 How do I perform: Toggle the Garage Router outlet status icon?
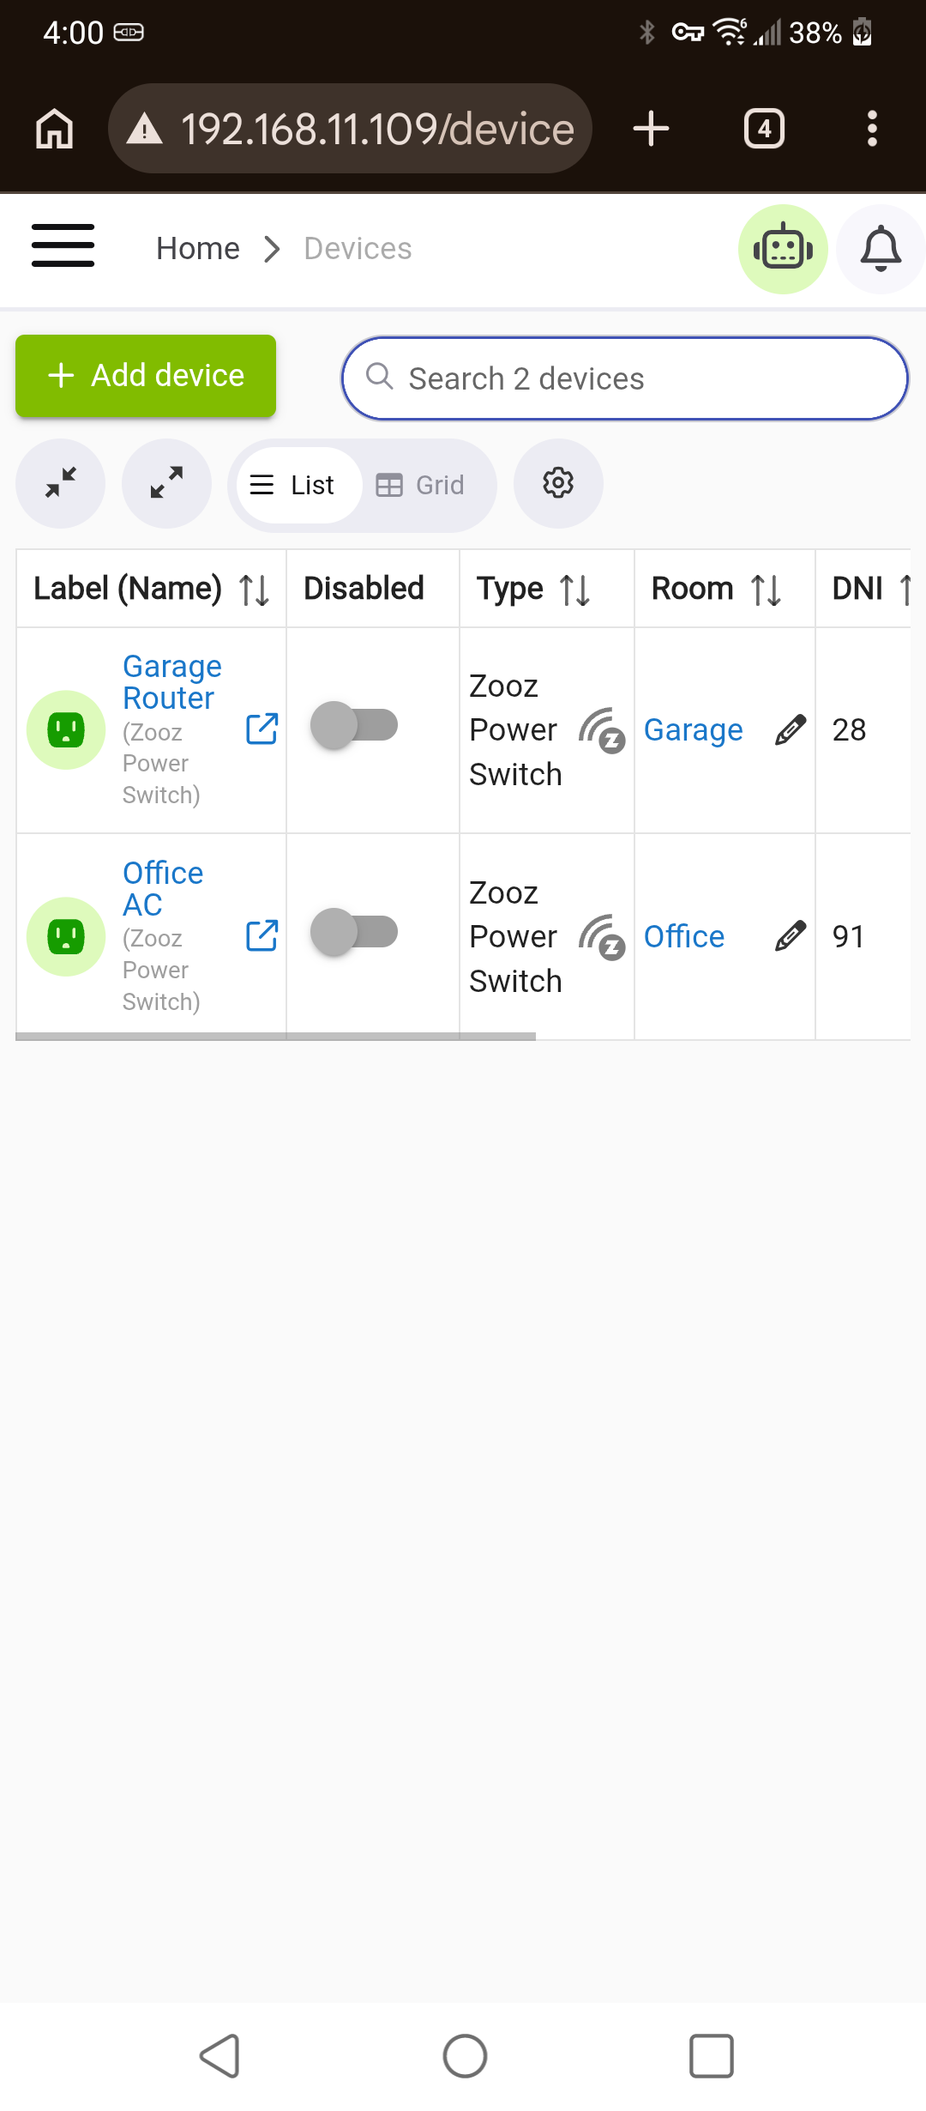(x=66, y=730)
